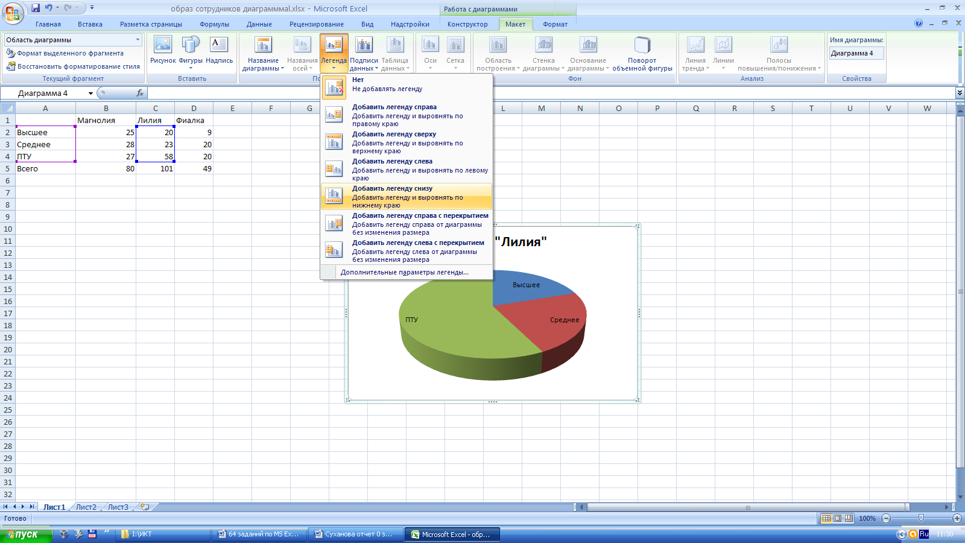Expand the Name Box dropdown arrow

[90, 94]
